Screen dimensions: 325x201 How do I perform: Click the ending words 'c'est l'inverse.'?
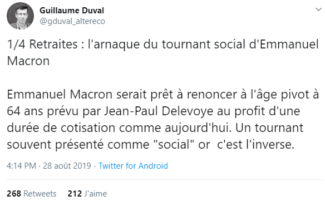click(255, 144)
